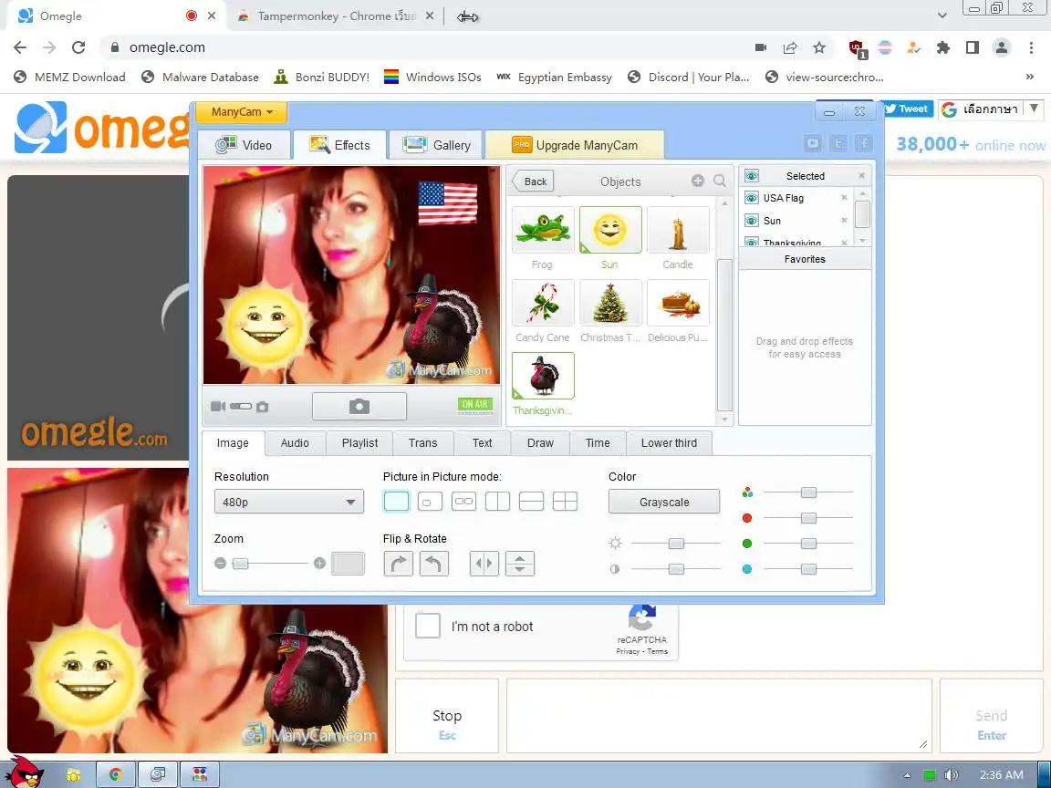
Task: Remove Sun from the Selected list
Action: [844, 220]
